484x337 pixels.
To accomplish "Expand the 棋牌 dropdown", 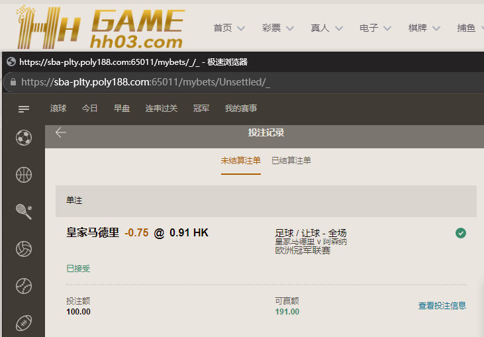I will (424, 28).
